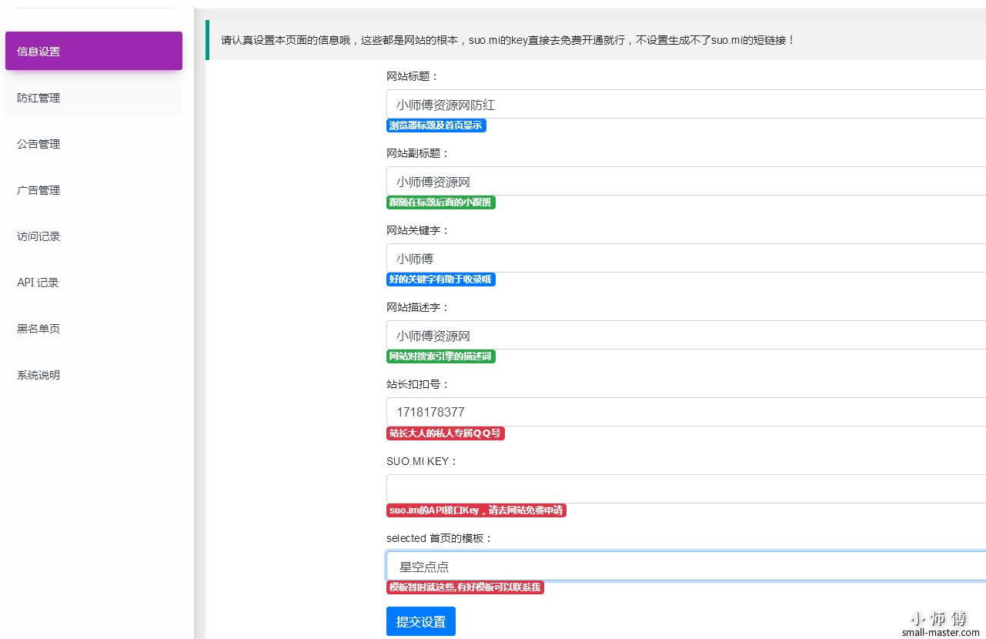
Task: Open 系统说明 menu entry
Action: click(94, 375)
